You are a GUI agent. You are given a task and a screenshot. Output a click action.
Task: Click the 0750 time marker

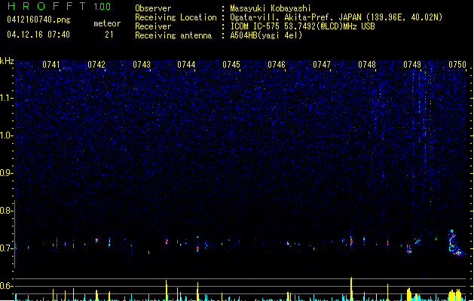(x=457, y=65)
